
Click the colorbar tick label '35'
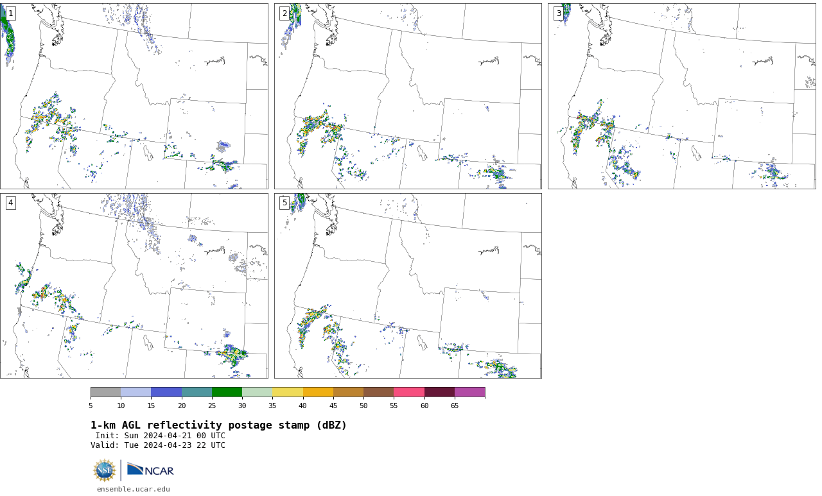point(272,406)
